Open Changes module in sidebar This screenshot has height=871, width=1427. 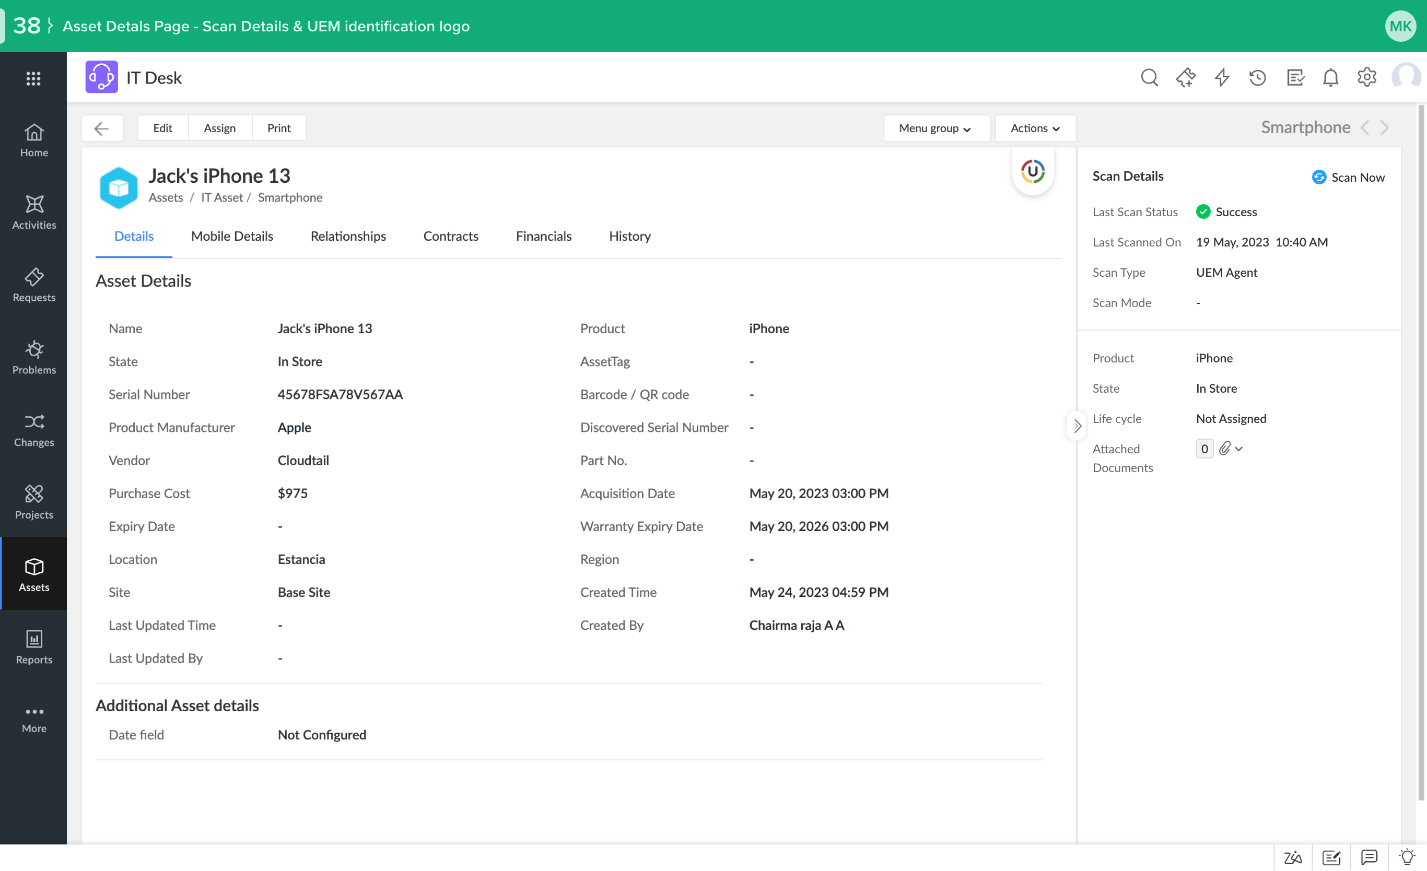(x=33, y=430)
